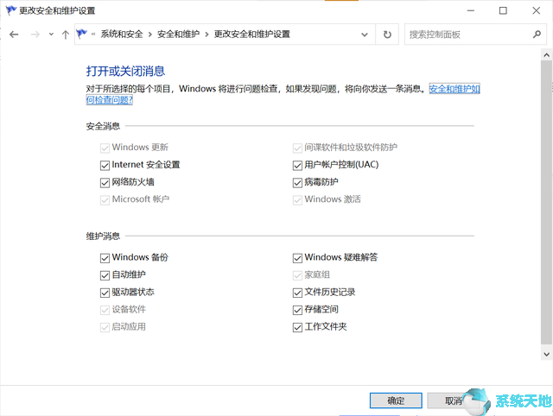Click the disabled Windows 激活 checkbox
This screenshot has height=416, width=553.
click(297, 199)
